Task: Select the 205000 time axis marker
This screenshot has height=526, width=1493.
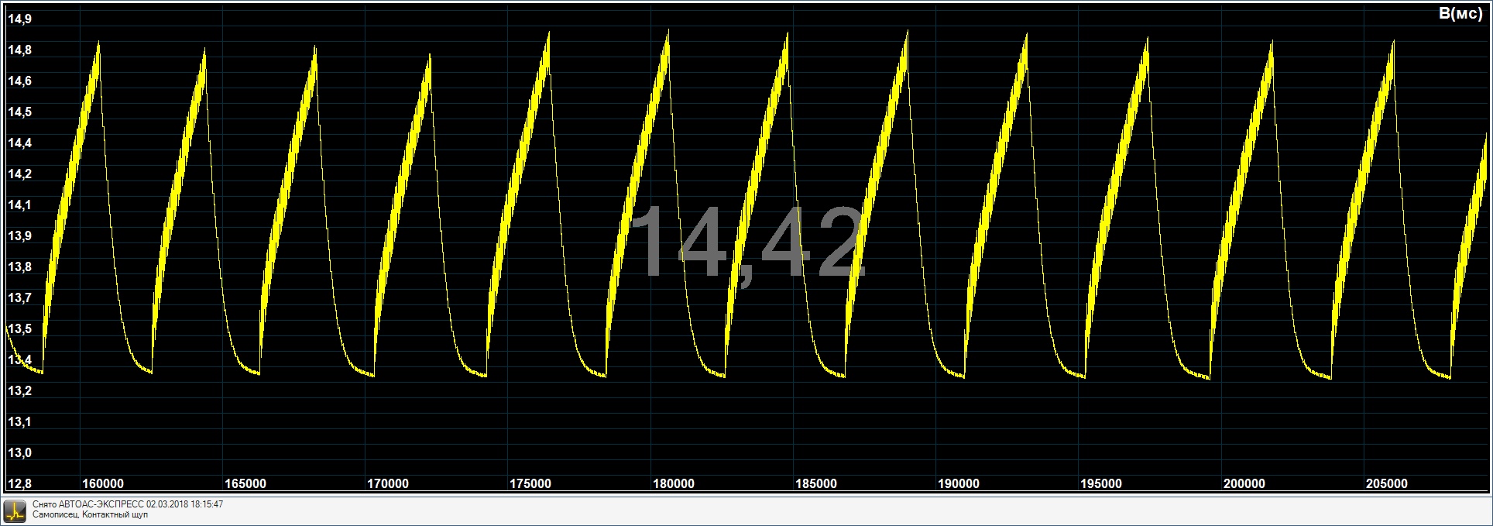Action: (x=1386, y=484)
